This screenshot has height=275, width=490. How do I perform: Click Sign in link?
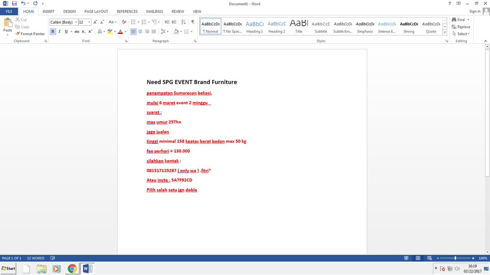(475, 11)
